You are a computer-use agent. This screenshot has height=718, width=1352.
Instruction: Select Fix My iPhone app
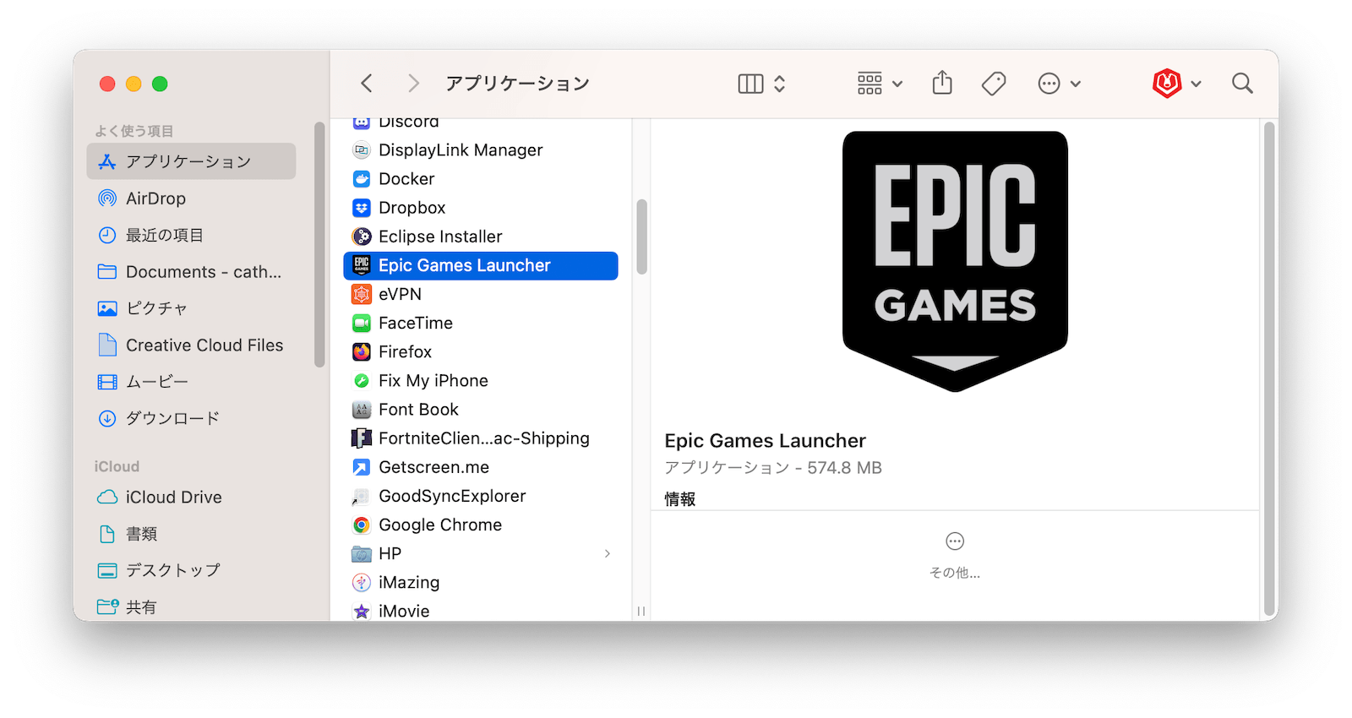point(481,381)
